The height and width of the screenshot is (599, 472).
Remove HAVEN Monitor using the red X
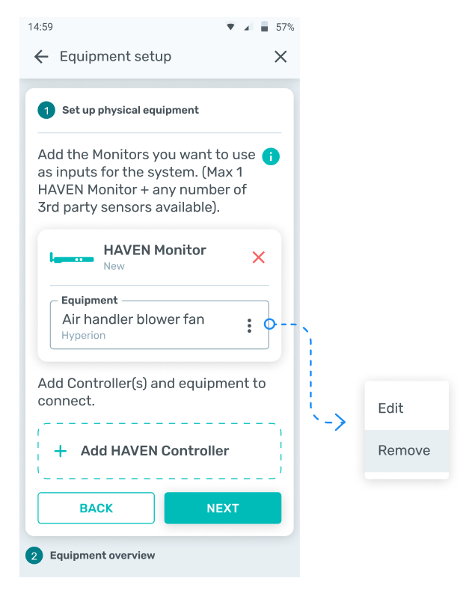(x=258, y=257)
